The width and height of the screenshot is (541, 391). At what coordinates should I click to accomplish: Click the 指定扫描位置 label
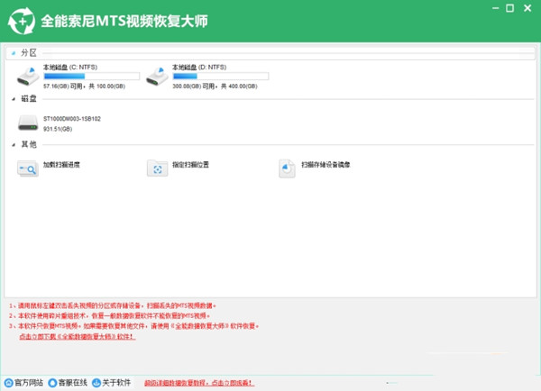tap(190, 165)
